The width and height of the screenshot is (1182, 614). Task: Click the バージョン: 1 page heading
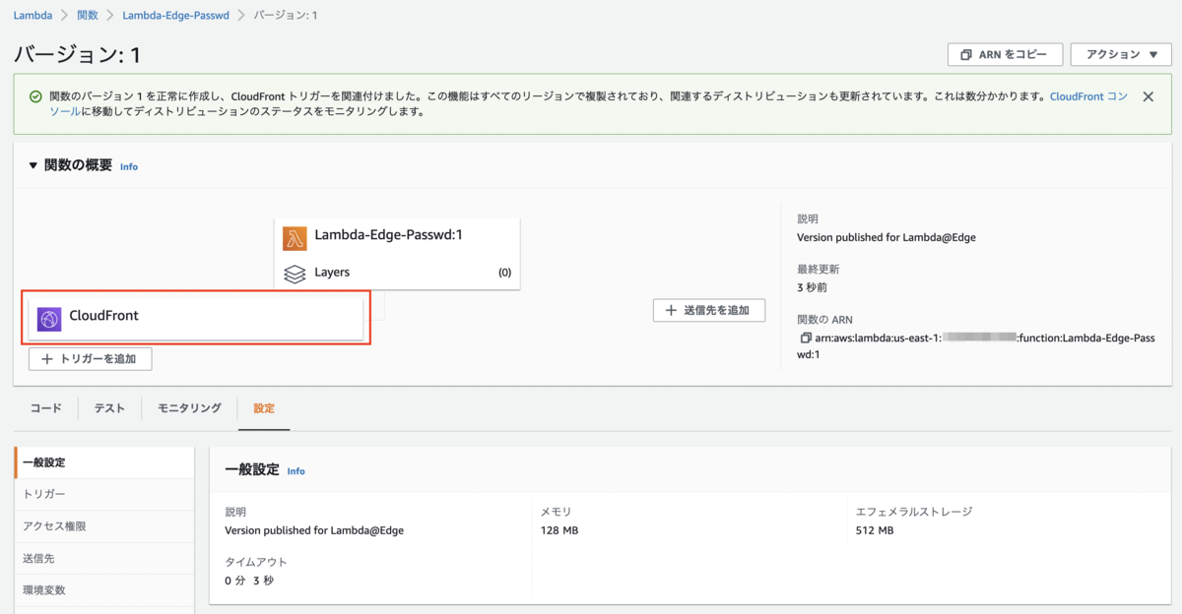coord(77,54)
